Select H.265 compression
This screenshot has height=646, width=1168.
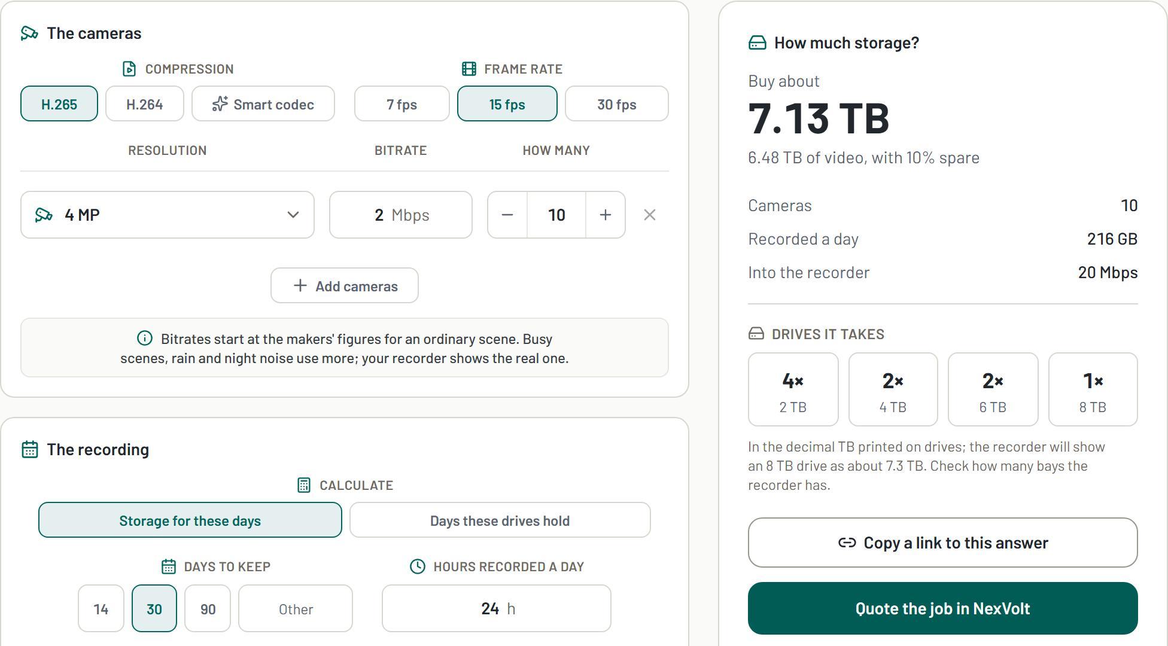(x=59, y=103)
